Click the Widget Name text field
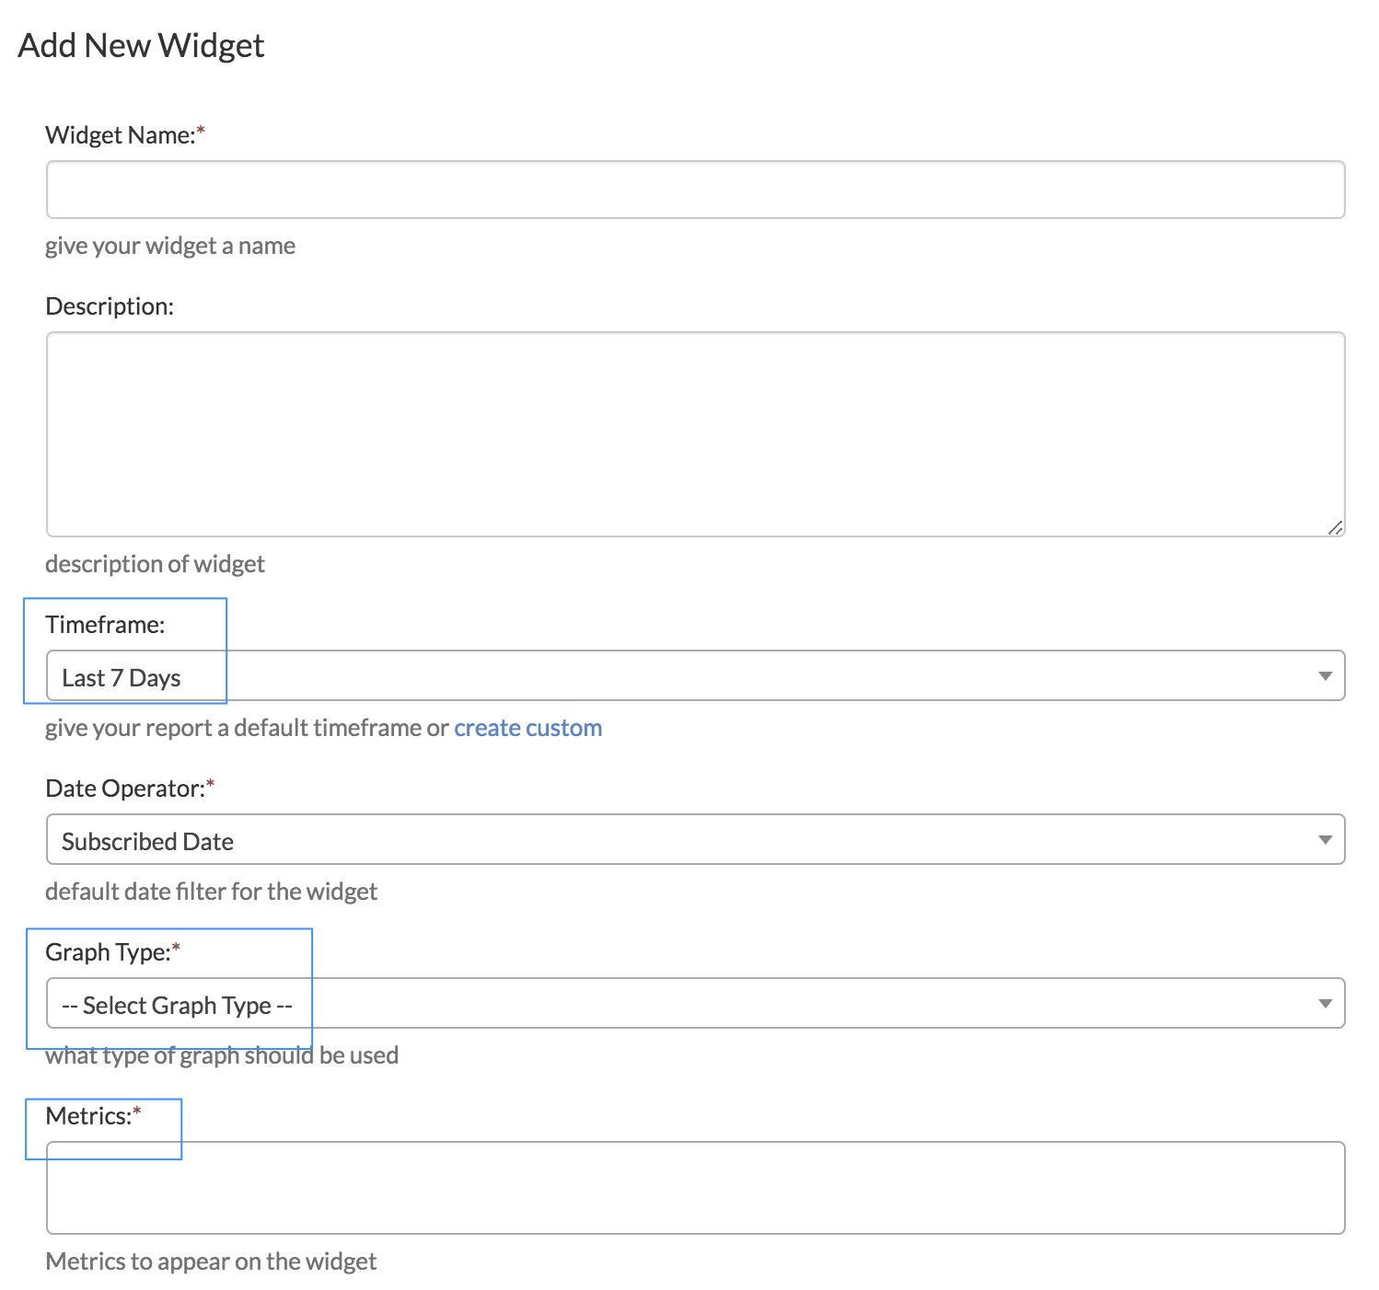Viewport: 1379px width, 1290px height. (695, 190)
